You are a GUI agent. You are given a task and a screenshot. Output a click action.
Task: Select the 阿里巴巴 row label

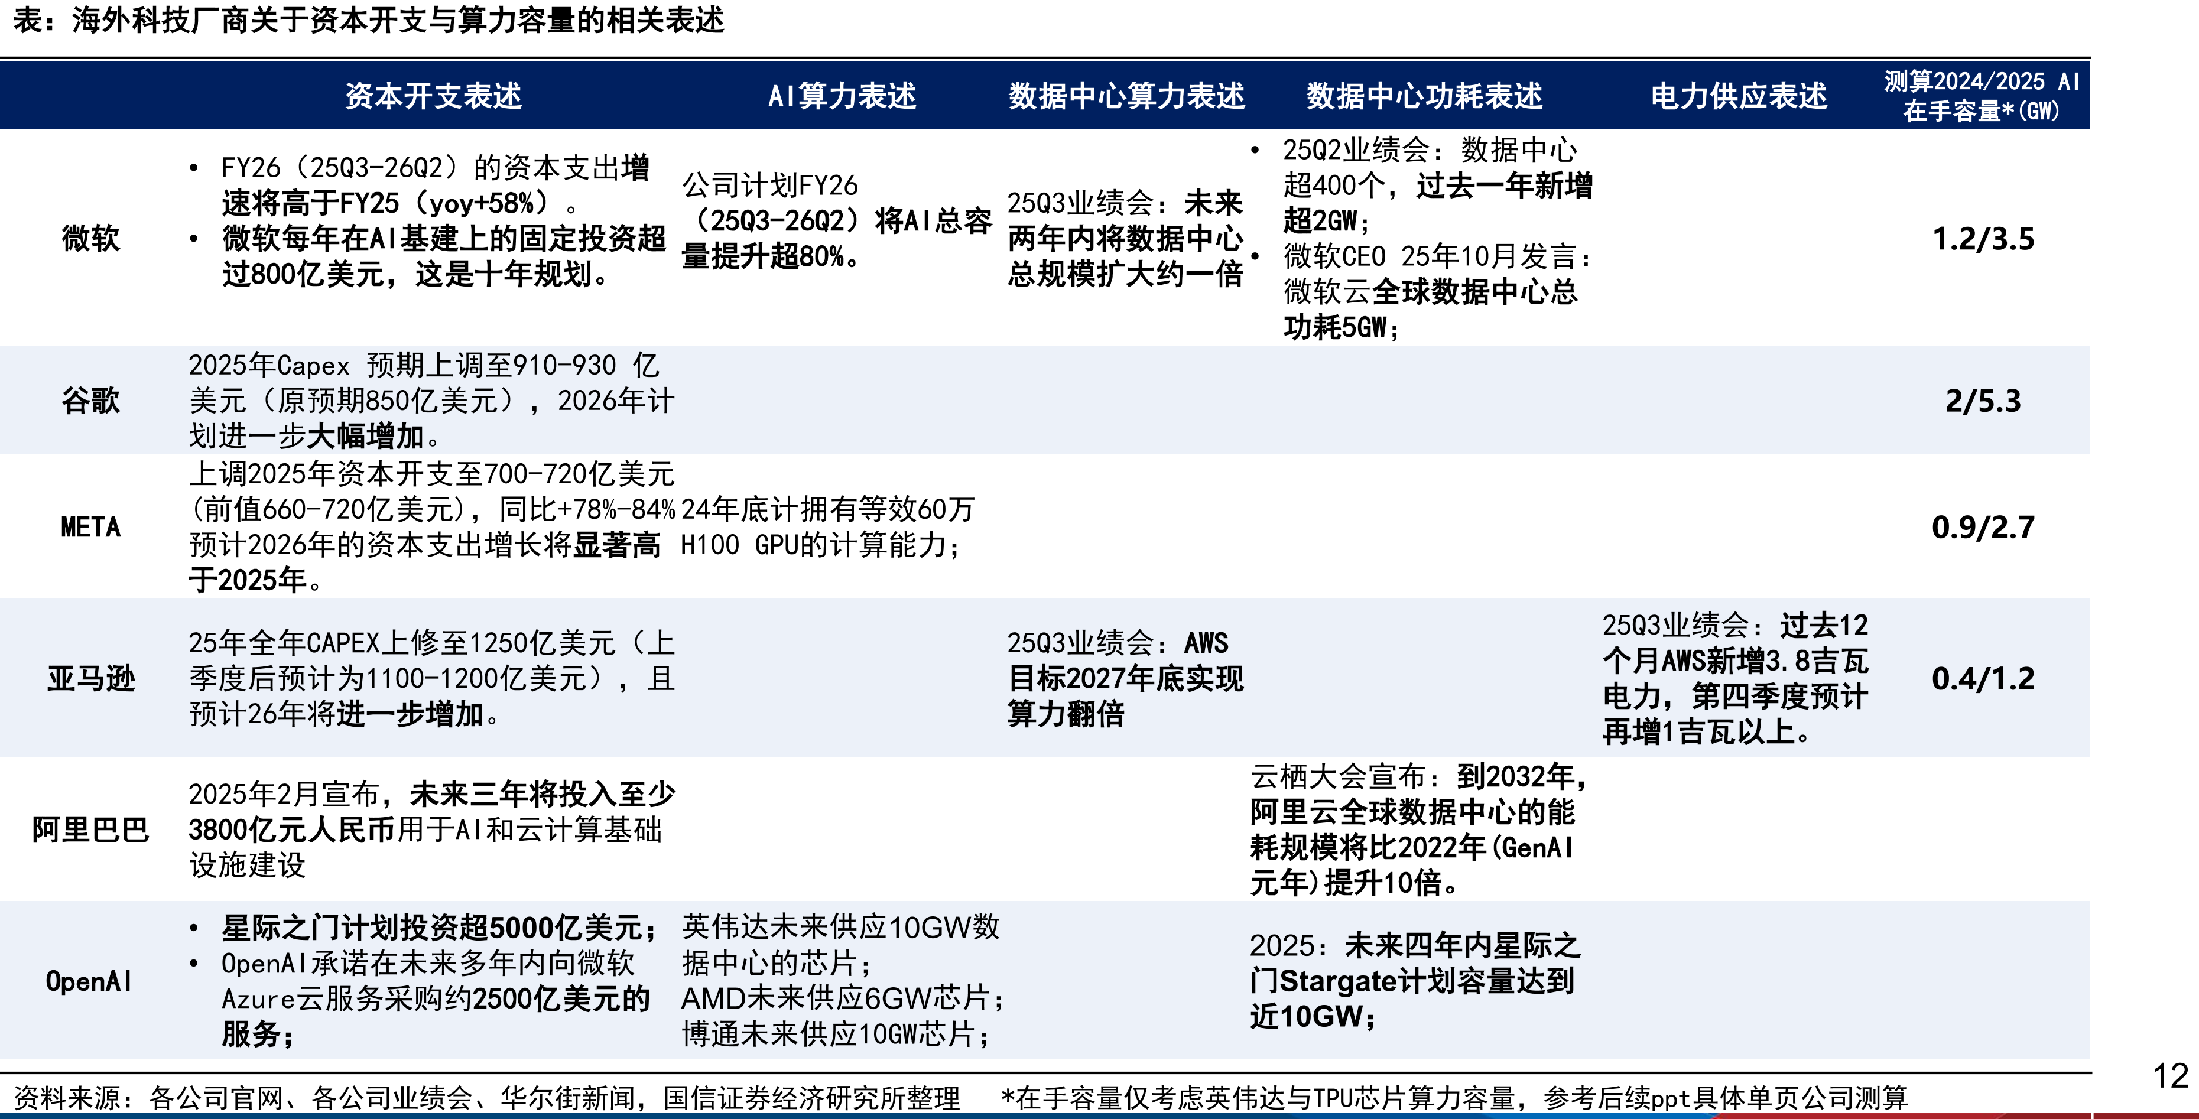point(90,830)
